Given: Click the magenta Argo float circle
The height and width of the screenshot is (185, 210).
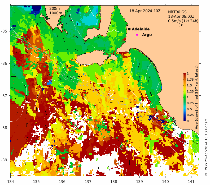Looking at the screenshot, I should pyautogui.click(x=137, y=35).
